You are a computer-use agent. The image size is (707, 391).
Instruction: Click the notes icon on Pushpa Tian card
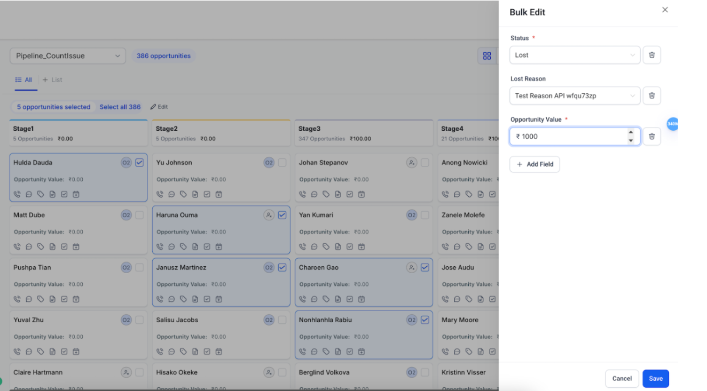(52, 299)
